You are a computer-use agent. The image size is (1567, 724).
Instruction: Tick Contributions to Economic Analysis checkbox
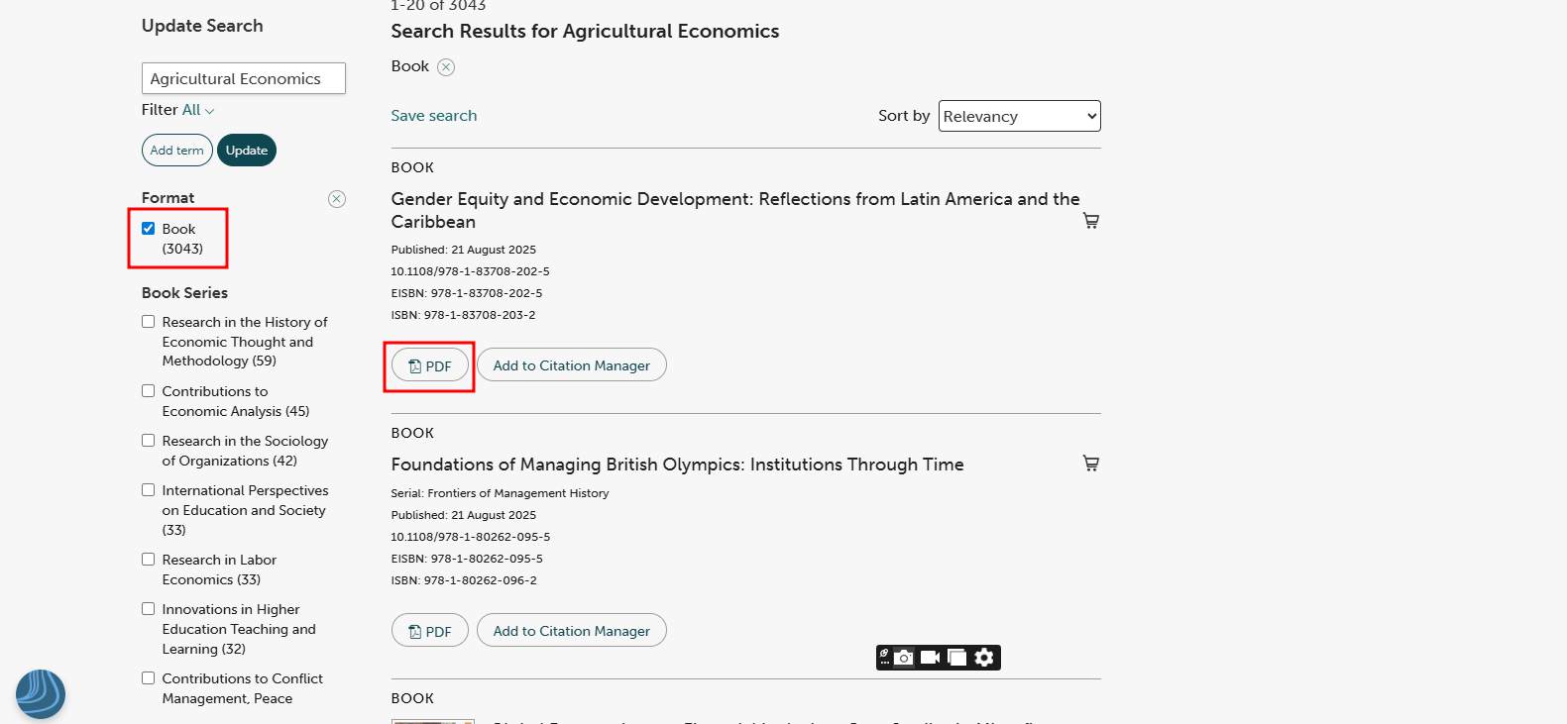click(x=149, y=391)
